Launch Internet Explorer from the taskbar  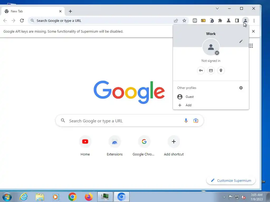pyautogui.click(x=23, y=197)
